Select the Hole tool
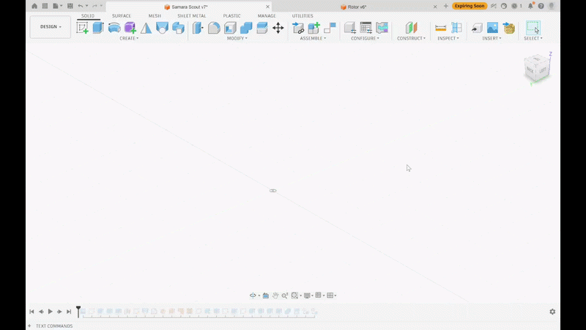This screenshot has height=330, width=586. [x=162, y=28]
